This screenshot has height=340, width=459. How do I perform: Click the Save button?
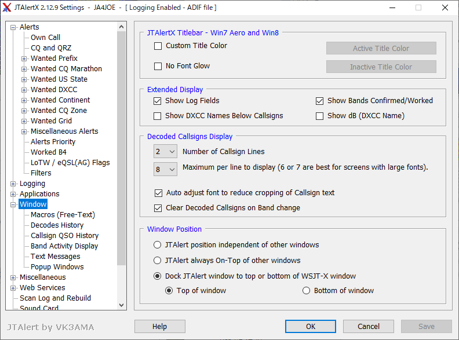[x=427, y=327]
